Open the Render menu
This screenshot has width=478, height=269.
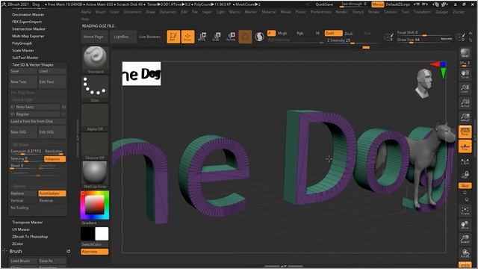point(341,12)
